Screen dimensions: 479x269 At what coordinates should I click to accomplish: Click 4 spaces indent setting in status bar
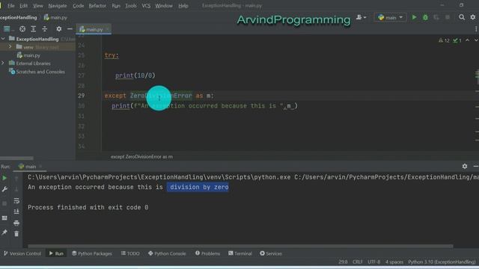394,262
